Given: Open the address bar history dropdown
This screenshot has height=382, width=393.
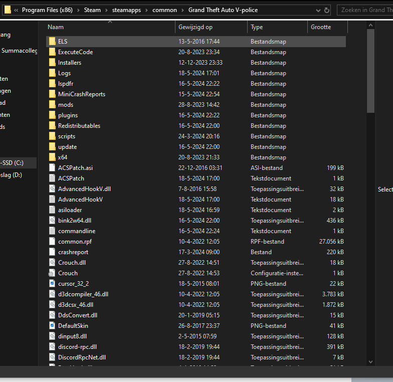Looking at the screenshot, I should point(318,10).
